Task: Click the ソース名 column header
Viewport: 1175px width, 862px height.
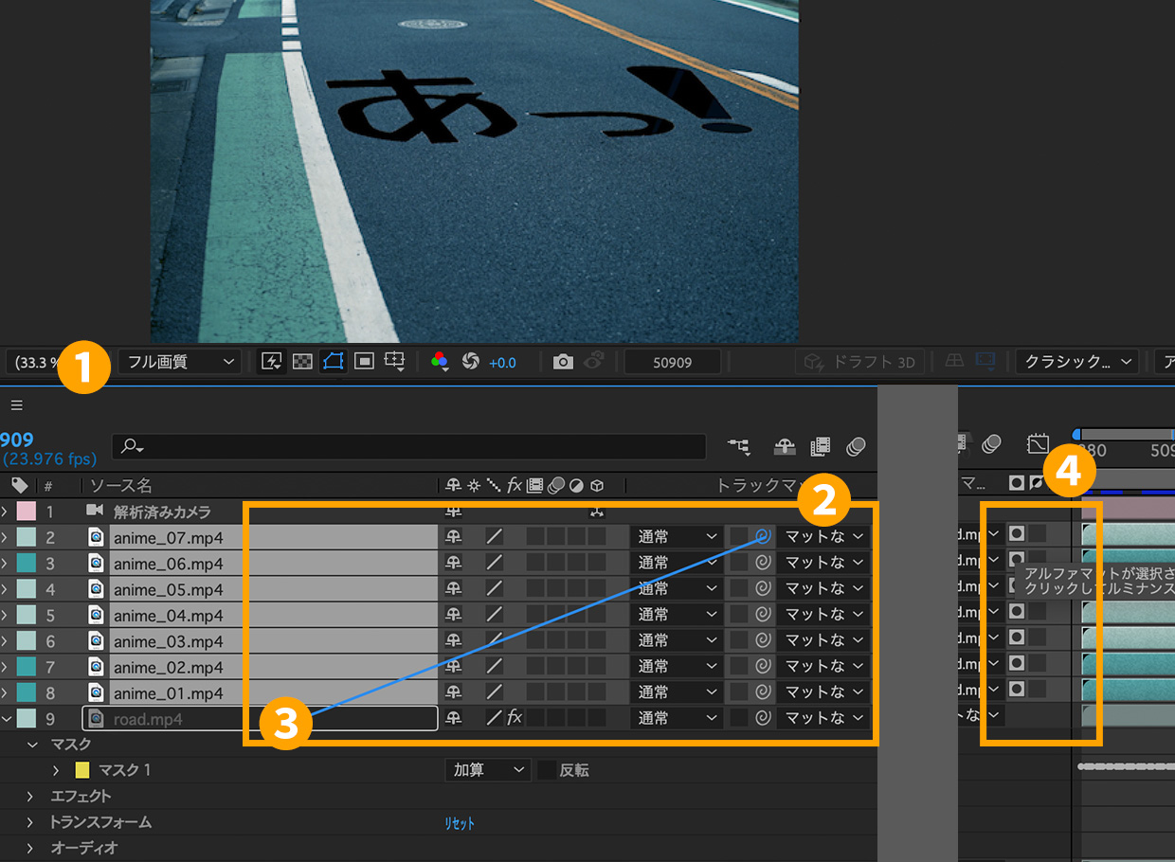Action: (121, 485)
